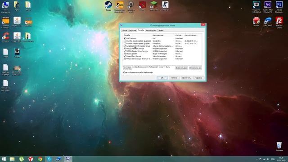The height and width of the screenshot is (162, 288).
Task: Switch to the Общие tab
Action: tap(125, 31)
